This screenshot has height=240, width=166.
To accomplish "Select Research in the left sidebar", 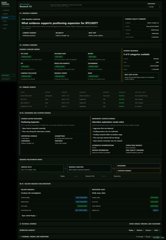I will pos(8,18).
